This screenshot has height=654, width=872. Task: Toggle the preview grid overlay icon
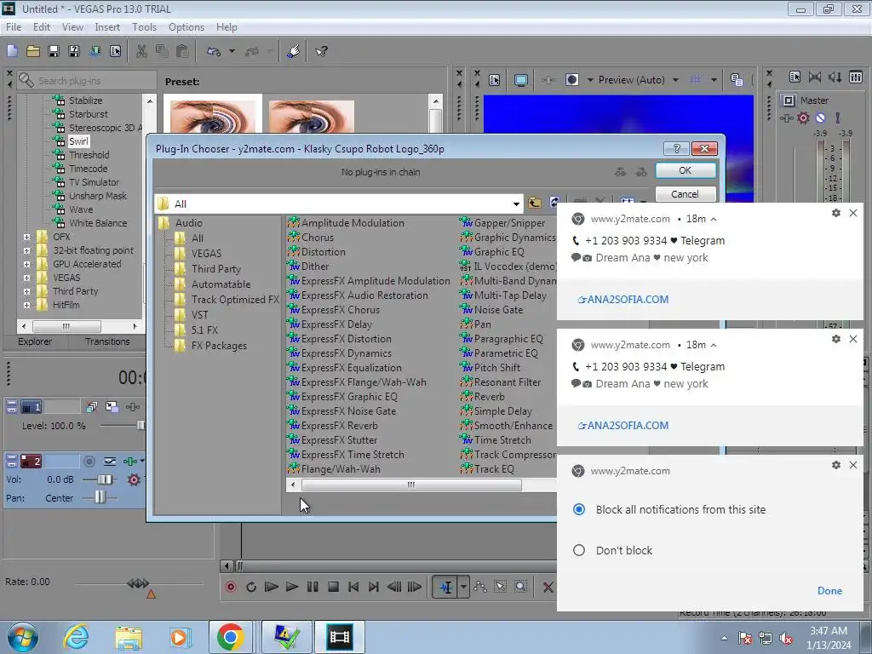coord(695,80)
